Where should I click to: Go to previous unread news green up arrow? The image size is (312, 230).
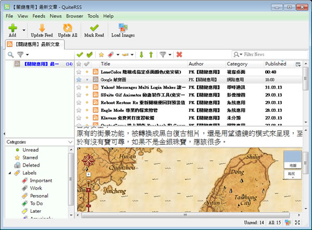point(151,54)
